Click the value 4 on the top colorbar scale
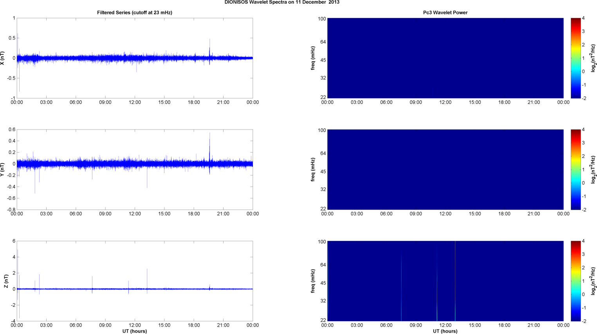 point(583,18)
